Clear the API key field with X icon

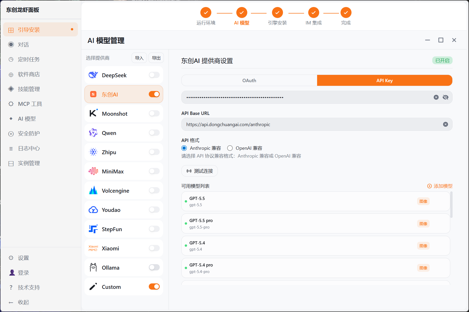click(436, 97)
